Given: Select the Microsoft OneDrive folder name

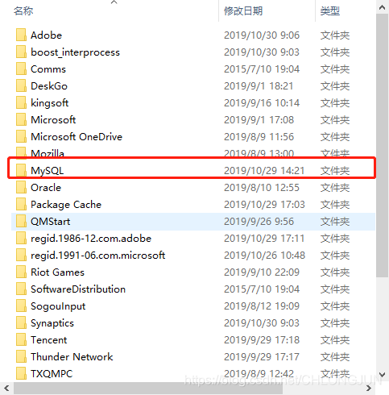Looking at the screenshot, I should click(x=77, y=137).
